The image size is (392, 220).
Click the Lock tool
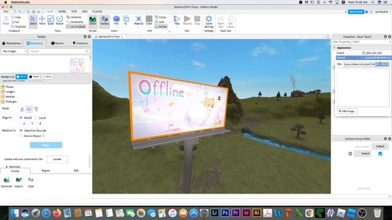(x=159, y=22)
